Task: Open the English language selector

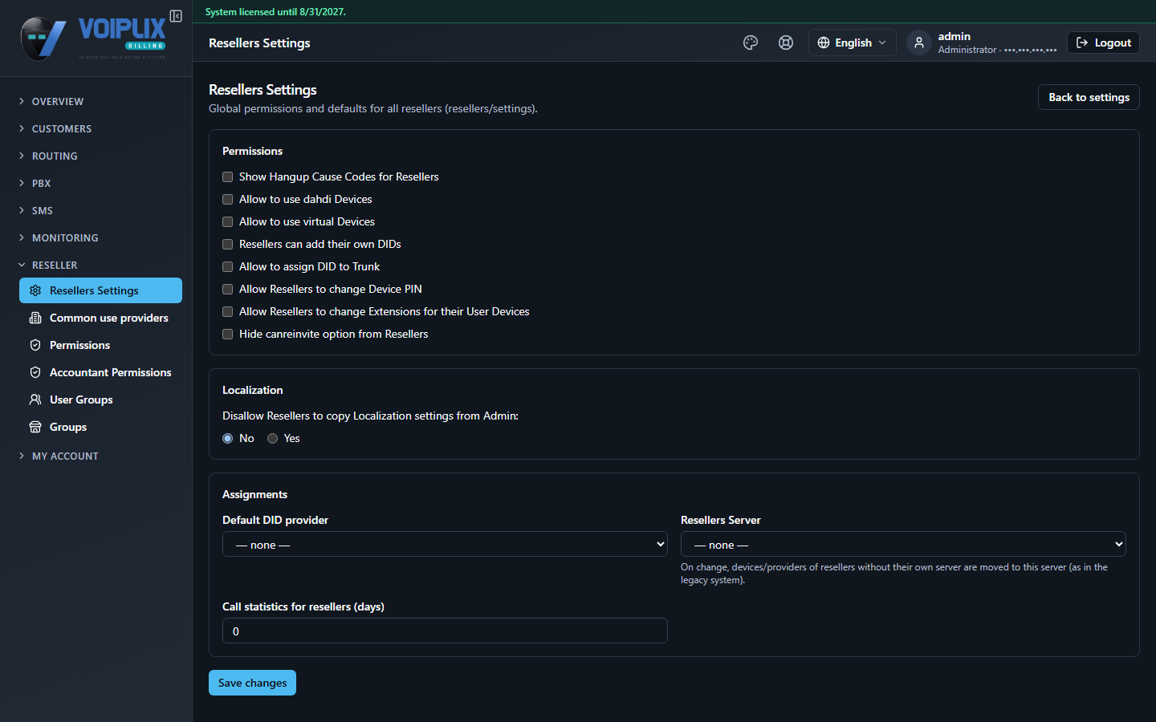Action: [x=852, y=43]
